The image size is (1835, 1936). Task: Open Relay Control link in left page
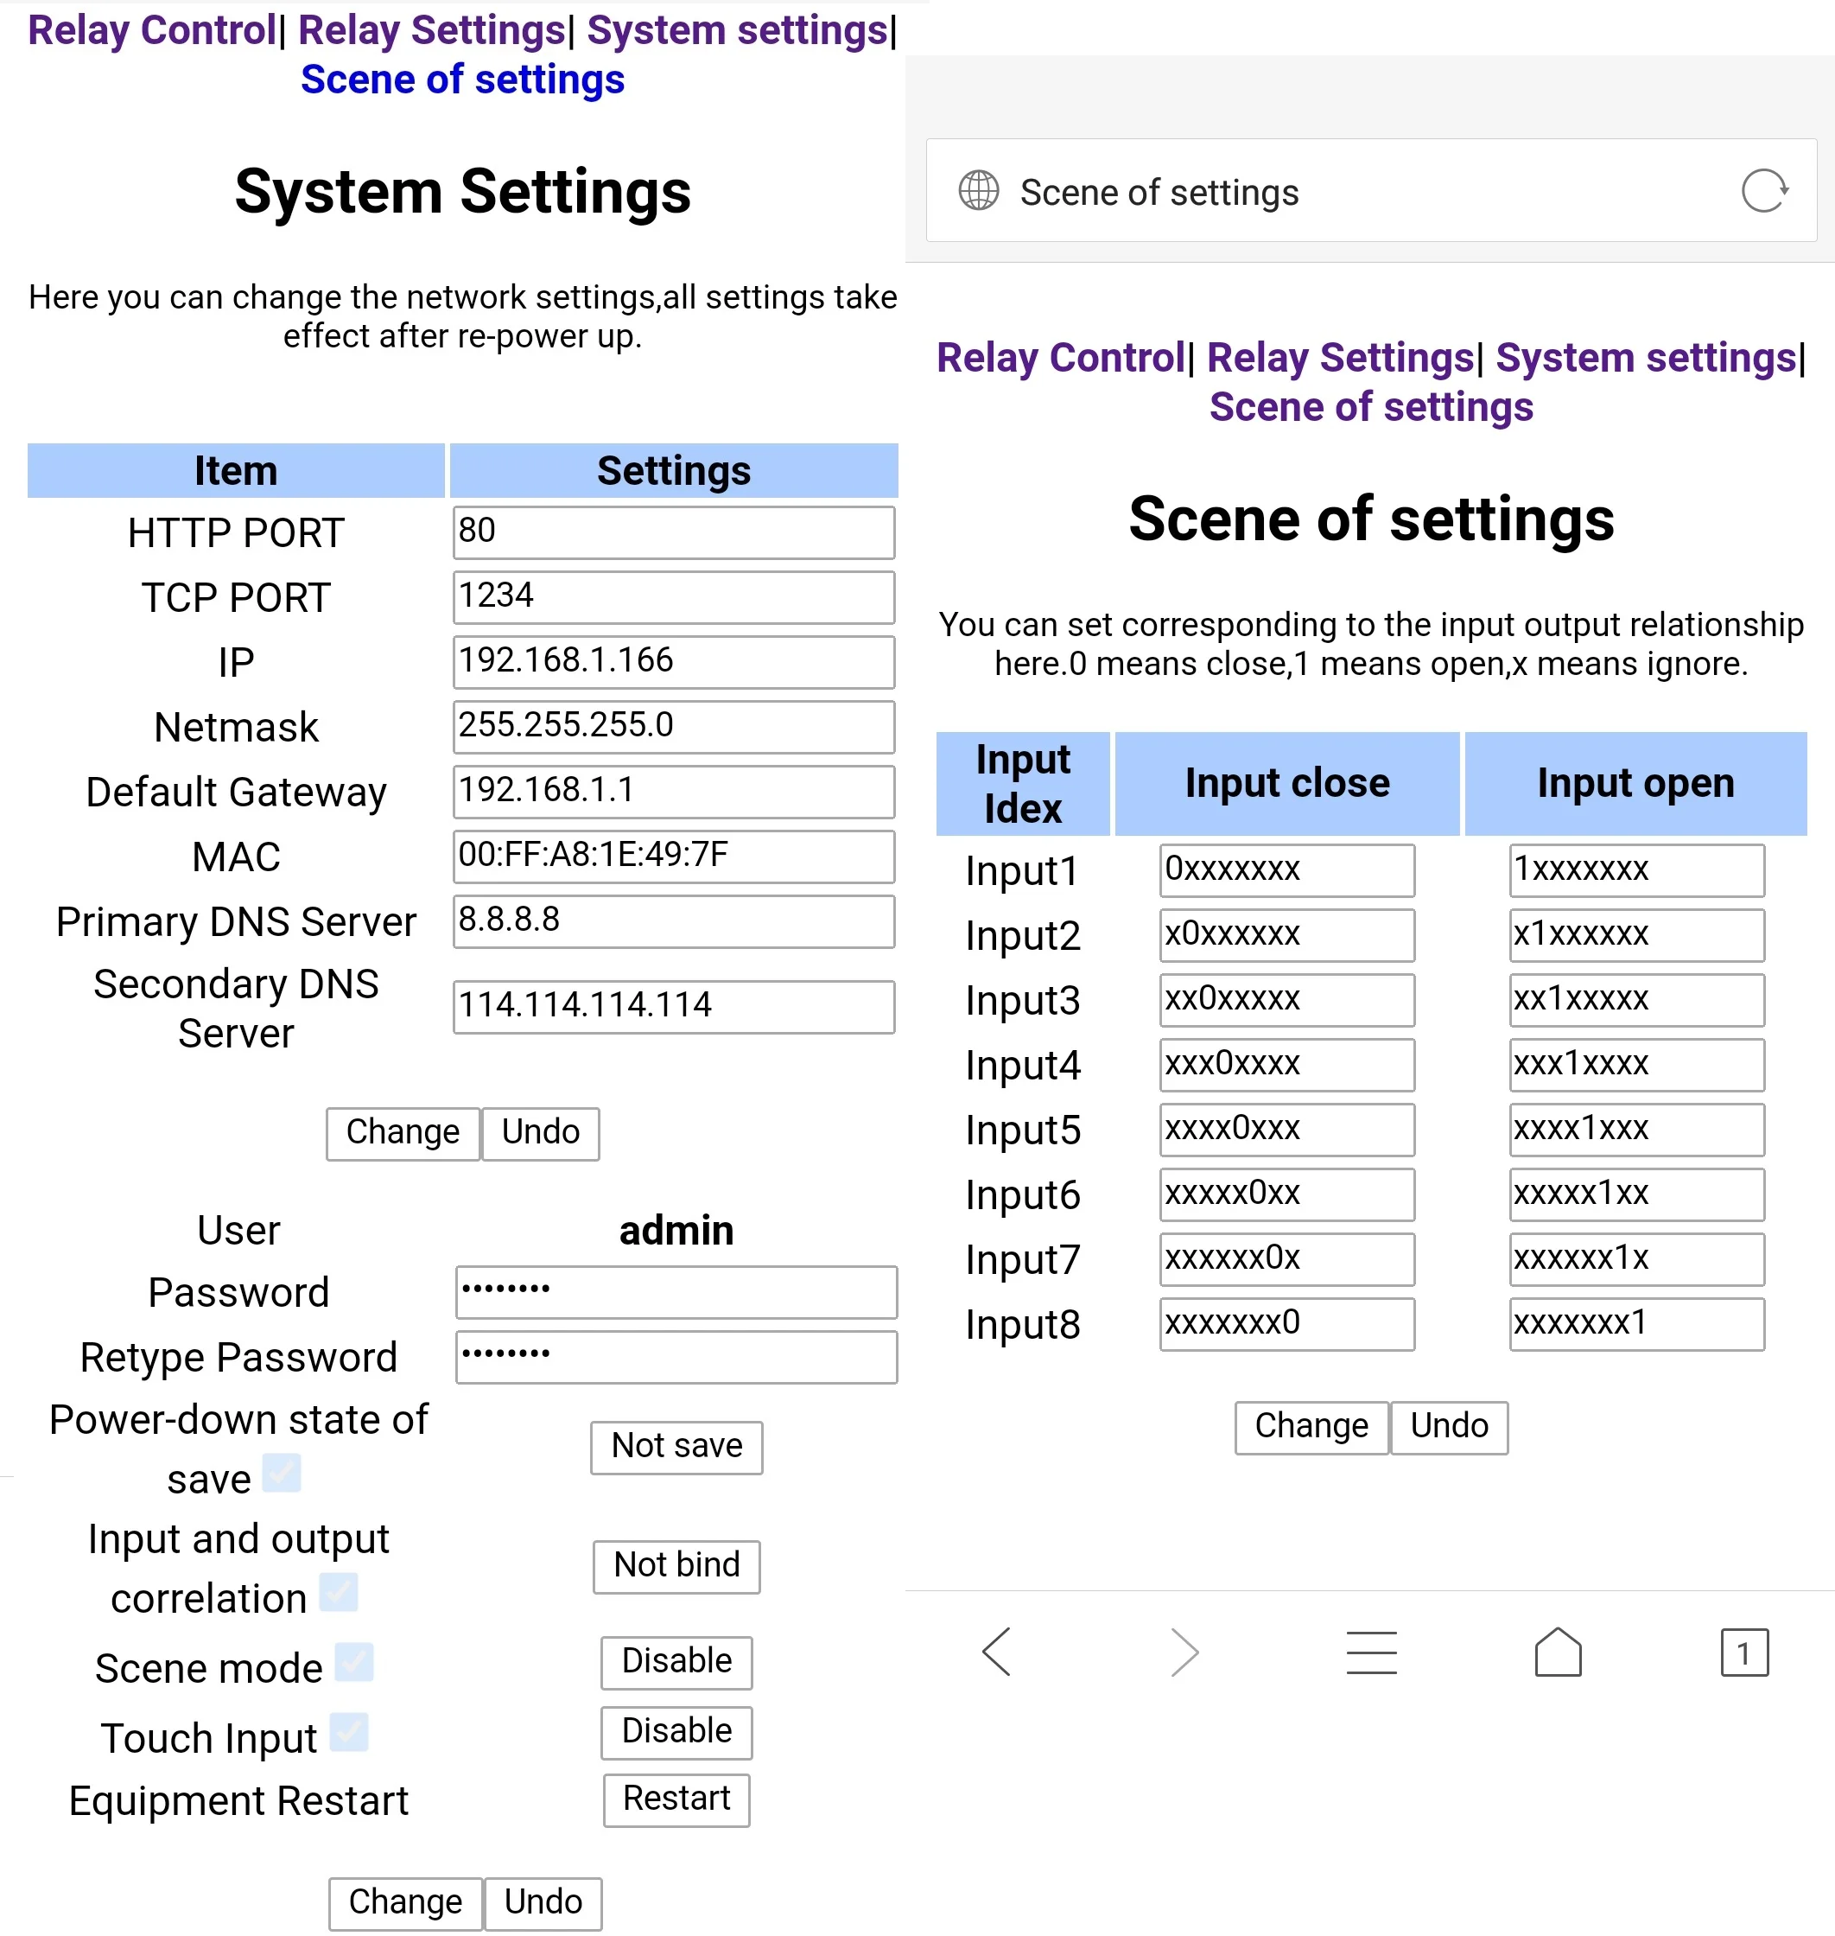[151, 30]
